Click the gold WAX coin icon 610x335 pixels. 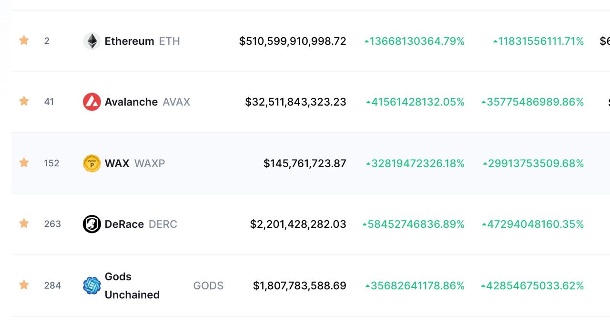pos(91,163)
